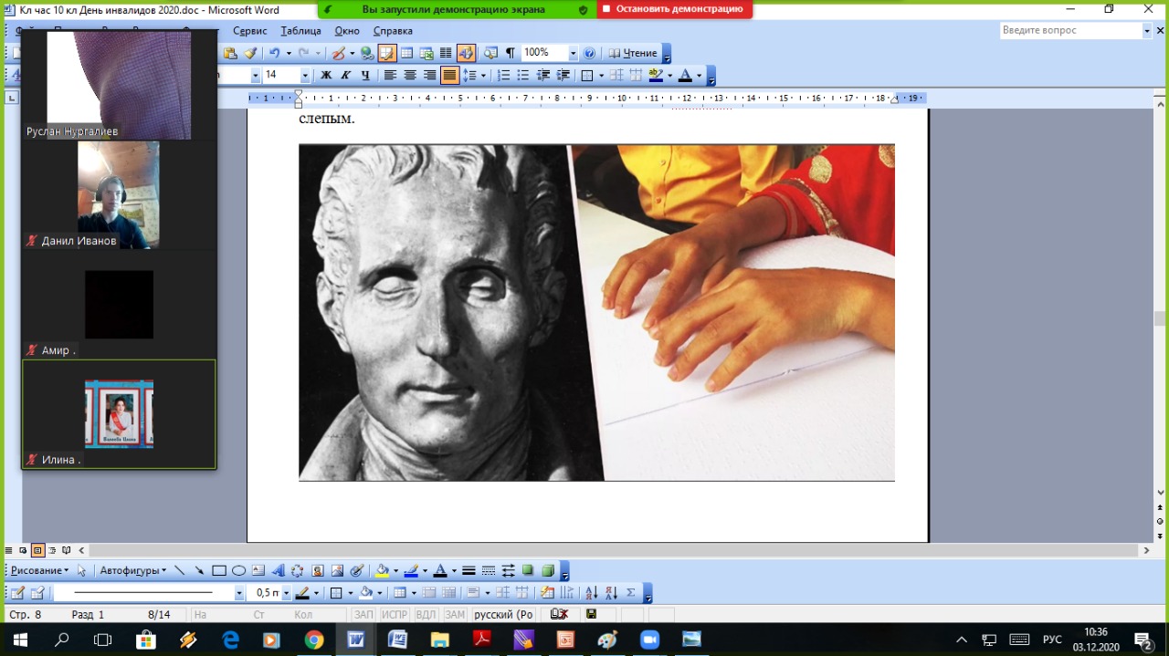Screen dimensions: 1169x656
Task: Select the Rectangle shape tool
Action: click(x=219, y=571)
